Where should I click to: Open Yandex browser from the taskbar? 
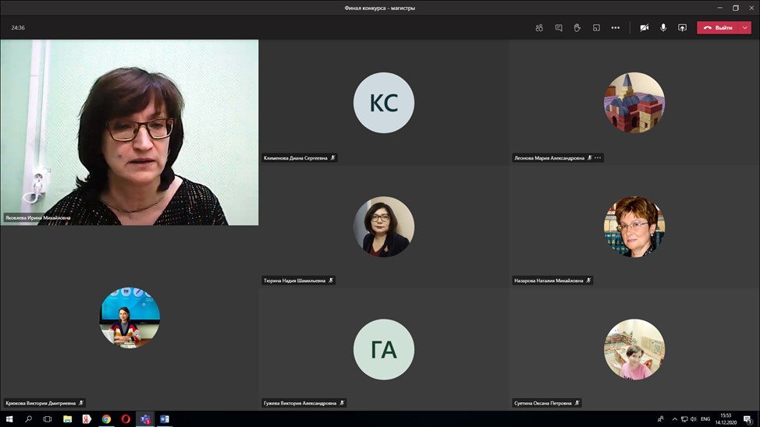click(87, 419)
